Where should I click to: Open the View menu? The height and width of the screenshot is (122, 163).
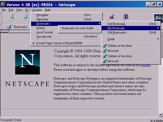click(x=19, y=10)
